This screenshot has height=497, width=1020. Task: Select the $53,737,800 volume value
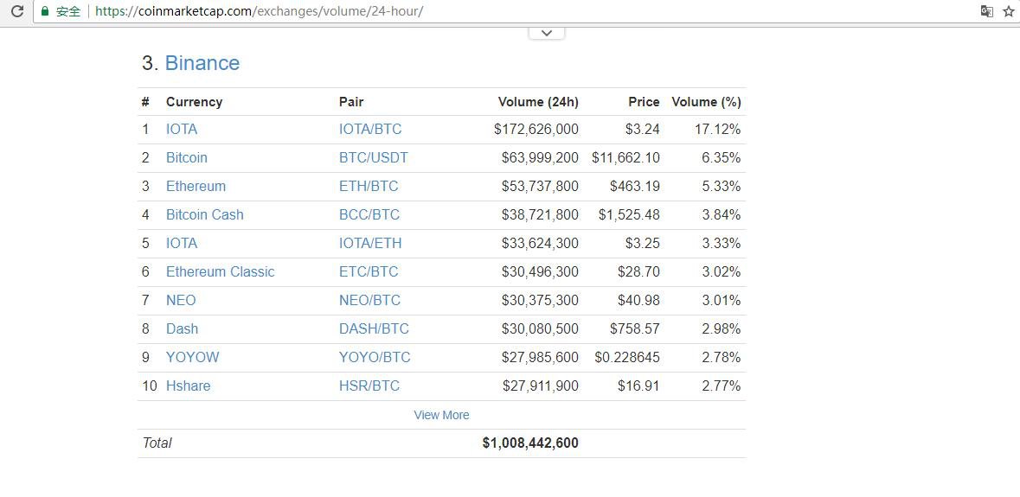(x=540, y=187)
